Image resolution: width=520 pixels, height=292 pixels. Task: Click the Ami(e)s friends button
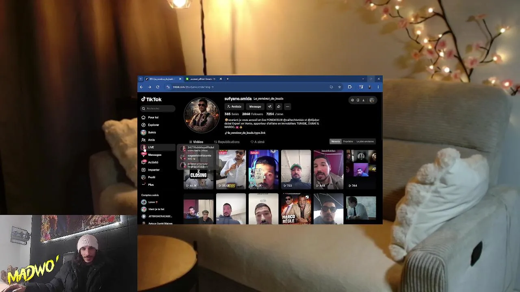(x=234, y=107)
